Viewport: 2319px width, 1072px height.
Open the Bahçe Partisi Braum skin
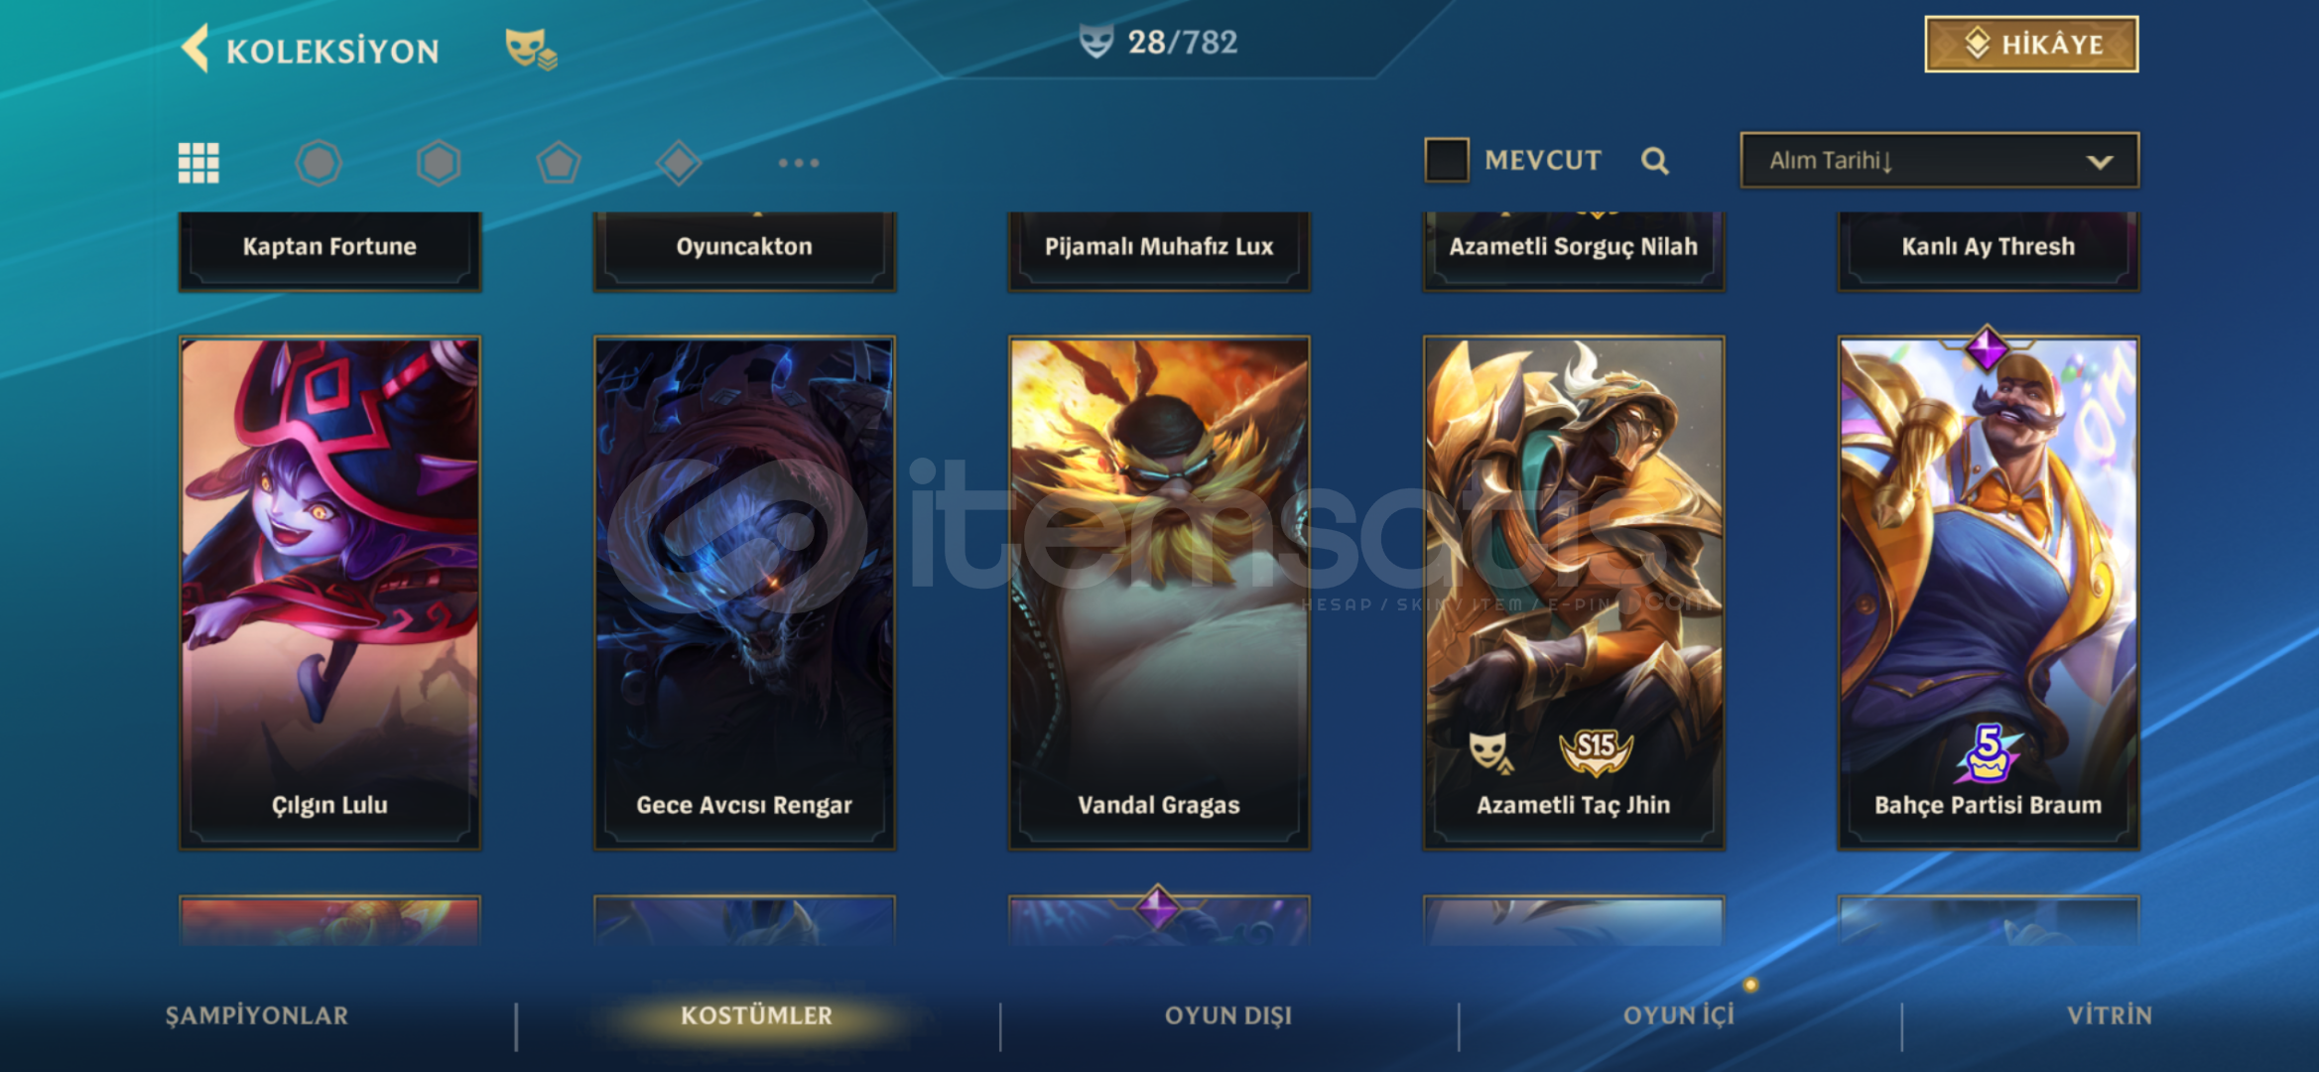click(1989, 593)
